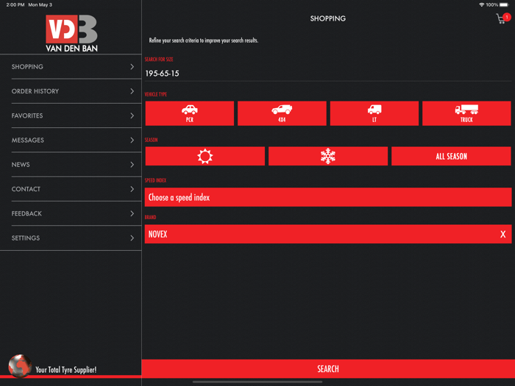Click the 'Your Total Tyre Supplier!' slogan
The image size is (515, 386).
tap(66, 370)
